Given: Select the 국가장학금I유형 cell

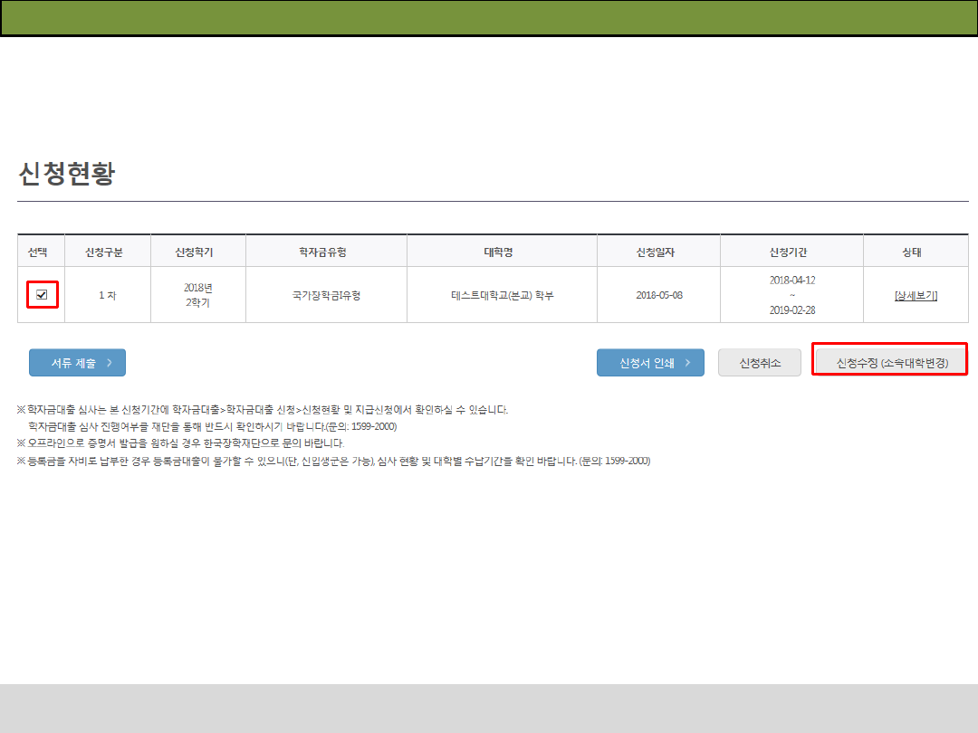Looking at the screenshot, I should (x=326, y=295).
